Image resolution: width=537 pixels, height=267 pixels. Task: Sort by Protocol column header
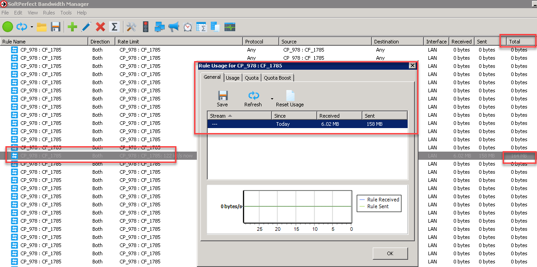click(x=261, y=42)
